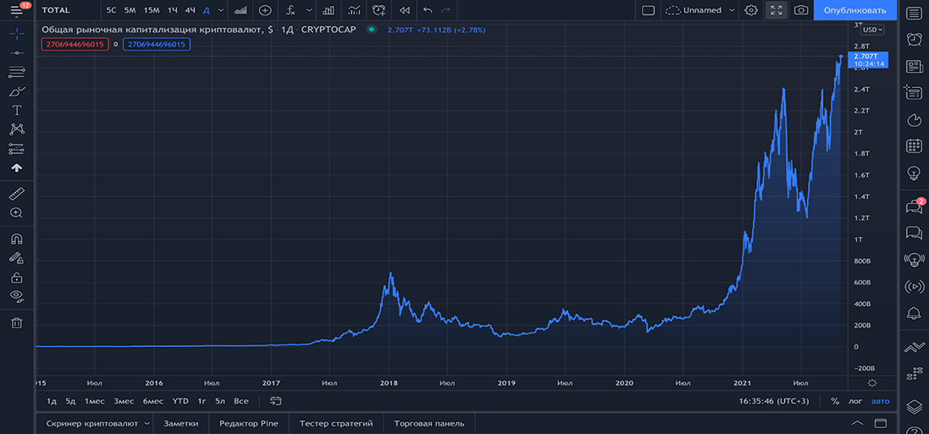
Task: Open the USD currency dropdown
Action: pos(872,30)
